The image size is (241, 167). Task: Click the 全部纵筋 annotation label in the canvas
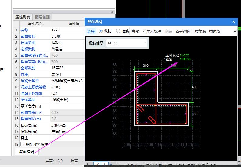click(x=172, y=55)
